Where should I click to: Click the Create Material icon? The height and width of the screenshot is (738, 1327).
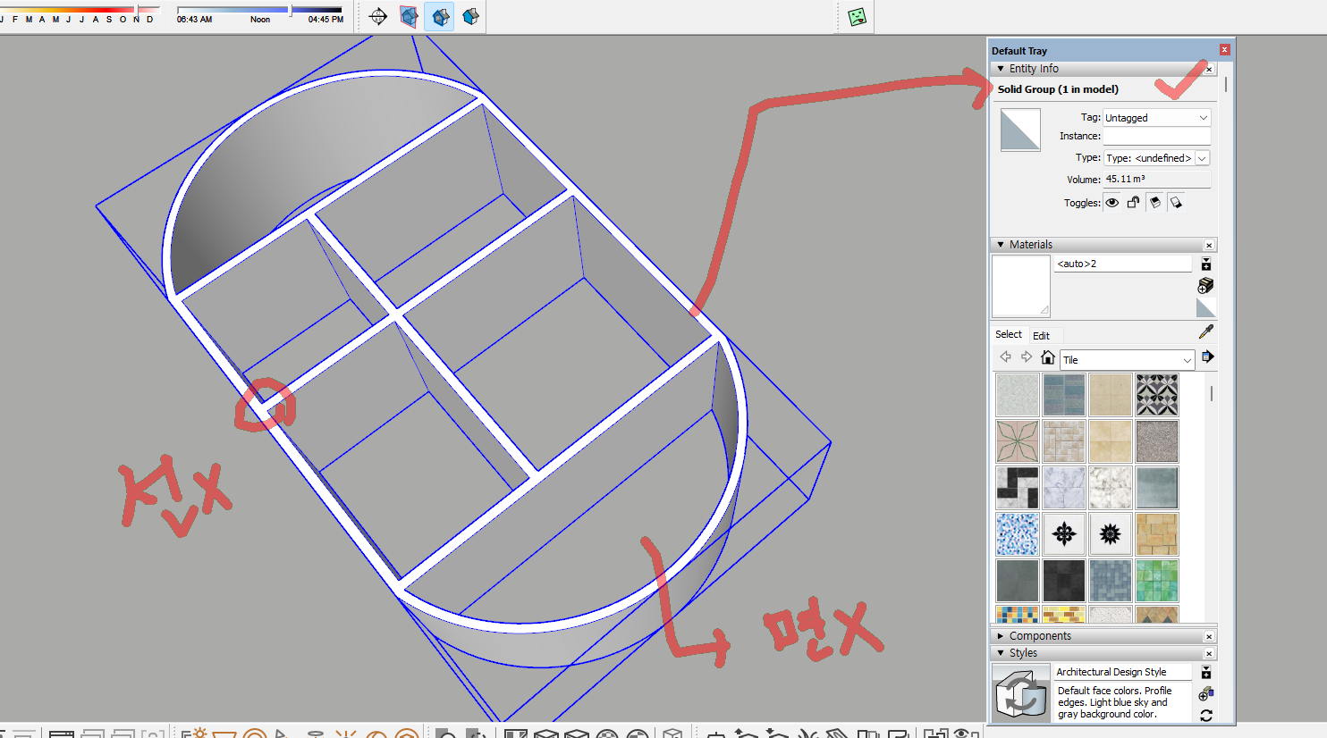click(1205, 285)
